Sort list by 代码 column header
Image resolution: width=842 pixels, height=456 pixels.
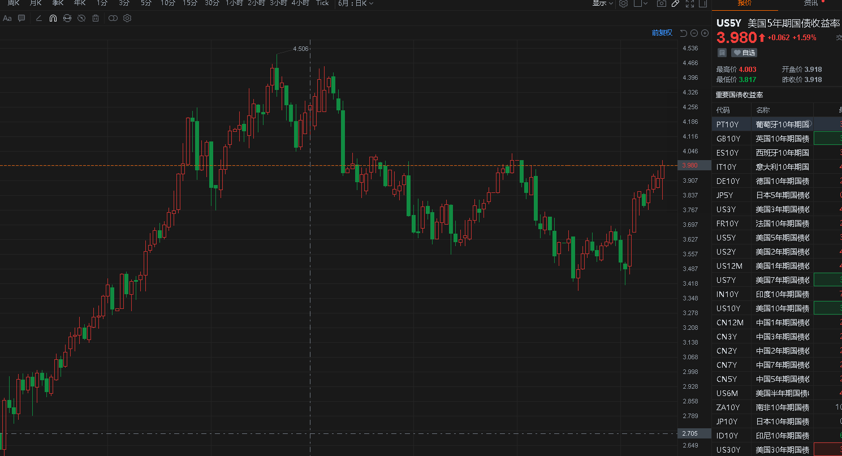click(x=723, y=110)
